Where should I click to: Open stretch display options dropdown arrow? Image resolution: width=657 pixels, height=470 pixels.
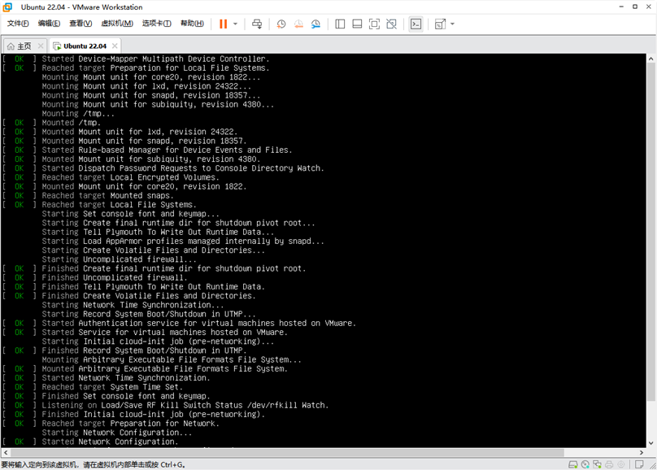[x=452, y=24]
